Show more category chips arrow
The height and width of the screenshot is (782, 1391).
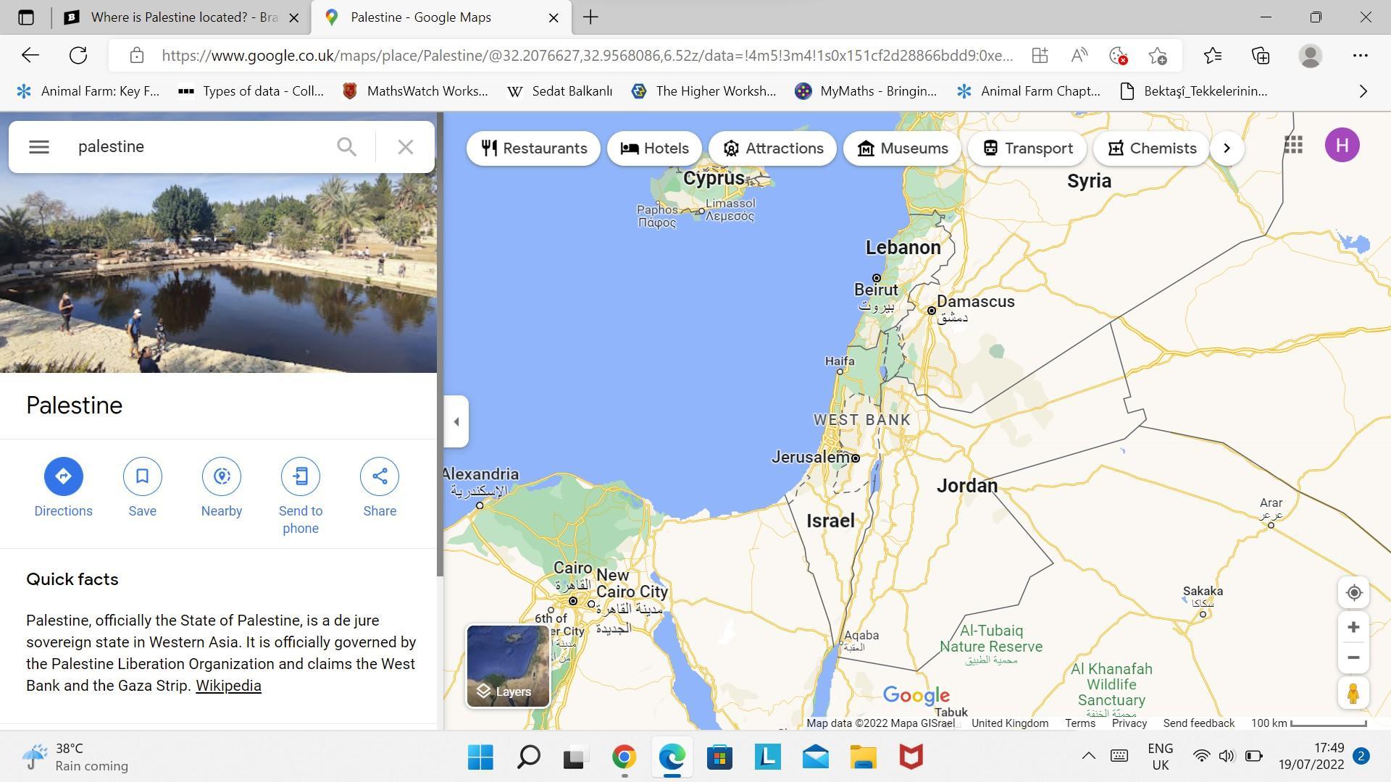tap(1227, 148)
